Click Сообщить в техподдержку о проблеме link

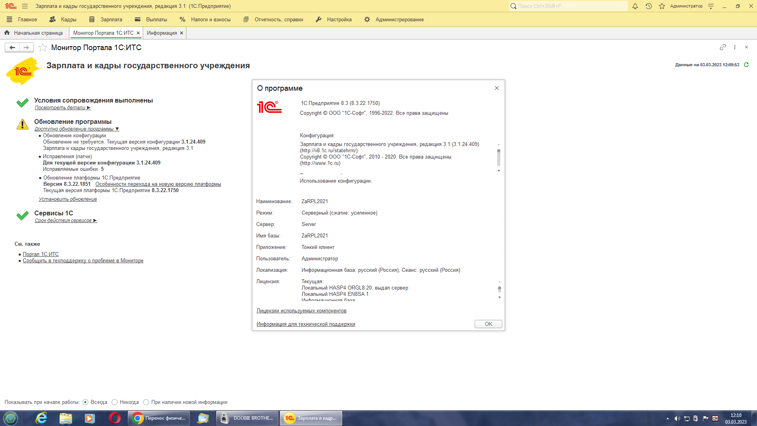[83, 261]
